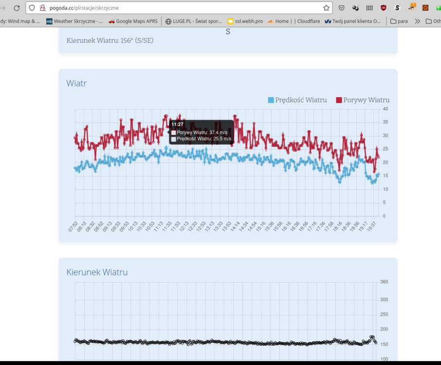Screen dimensions: 441x365
Task: Open the uBlock Origin extension icon
Action: (384, 8)
